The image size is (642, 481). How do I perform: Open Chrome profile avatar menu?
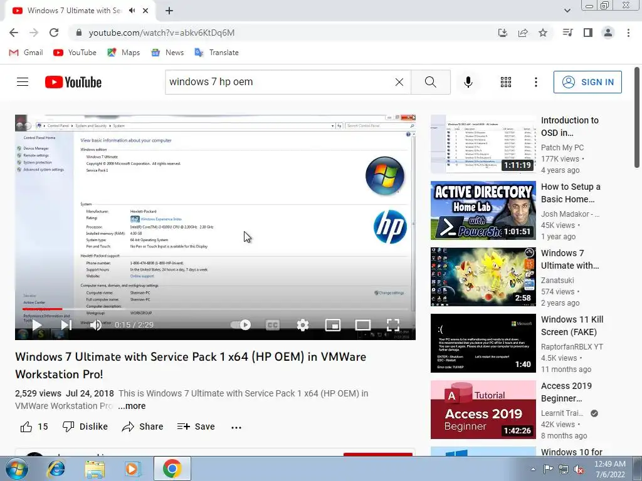click(608, 33)
